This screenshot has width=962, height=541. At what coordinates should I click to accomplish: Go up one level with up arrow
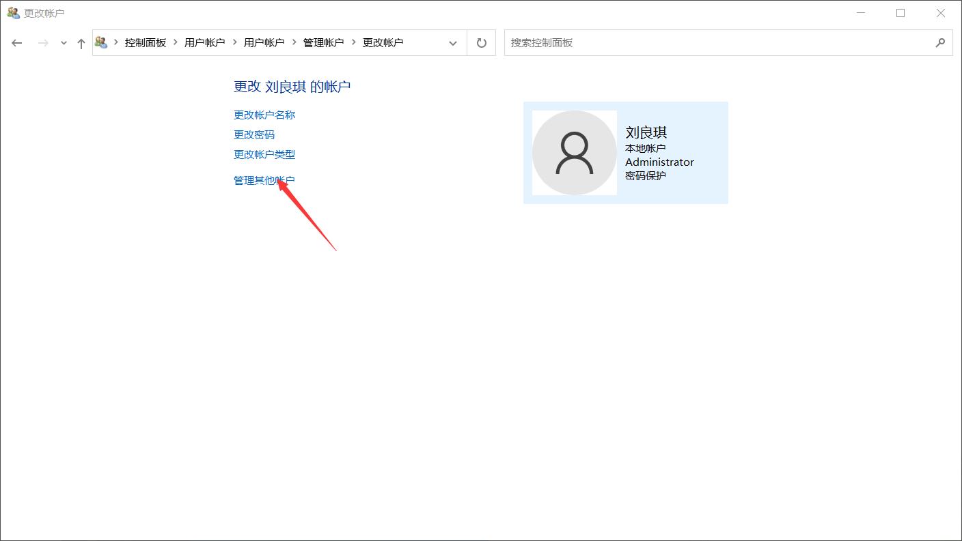tap(81, 43)
